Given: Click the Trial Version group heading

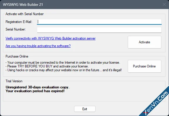Looking at the screenshot, I should click(14, 81).
